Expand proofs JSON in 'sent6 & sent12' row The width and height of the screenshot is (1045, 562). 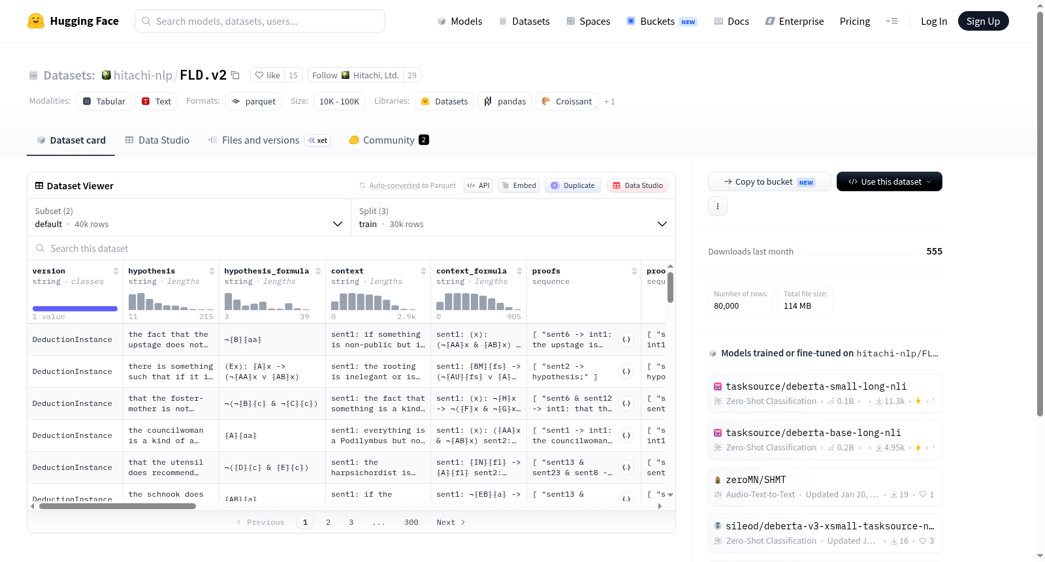pyautogui.click(x=626, y=403)
